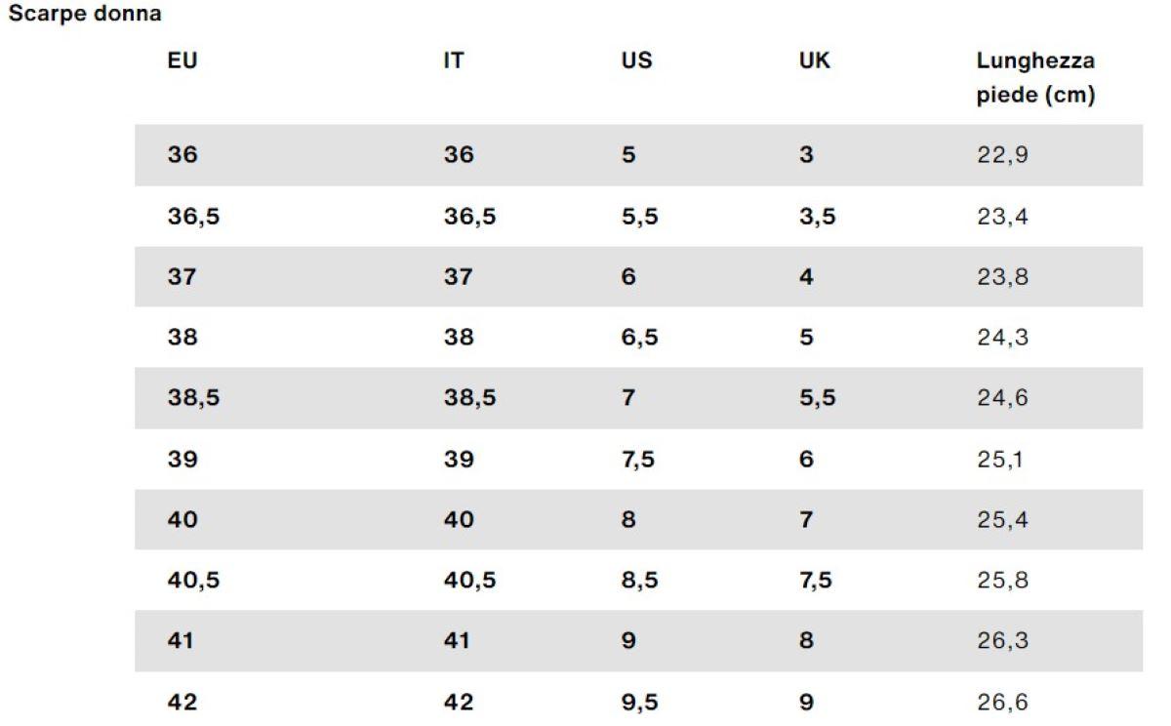Select IT size 36,5 cell
The image size is (1171, 726).
click(469, 216)
